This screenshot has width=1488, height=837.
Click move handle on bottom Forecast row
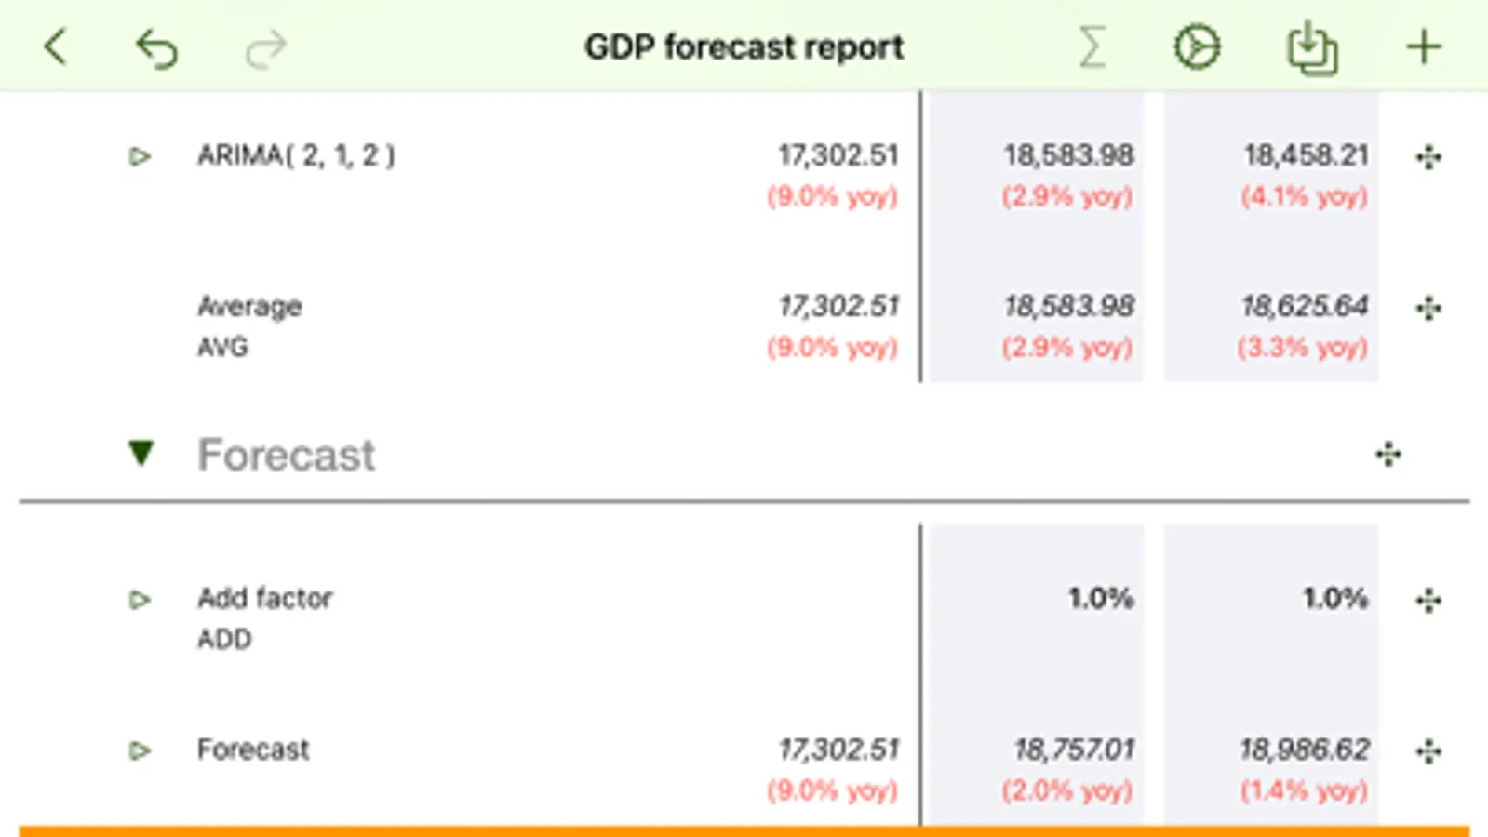1428,751
